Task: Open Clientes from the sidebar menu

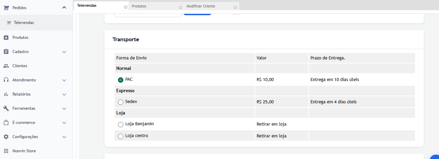Action: (36, 66)
